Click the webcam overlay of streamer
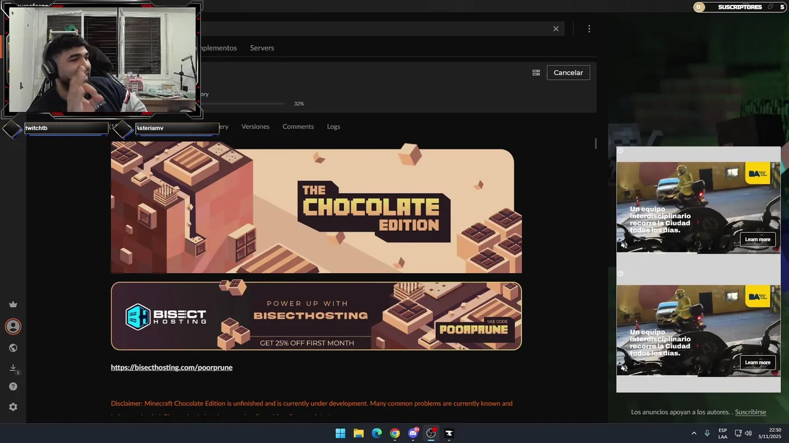 click(x=102, y=60)
